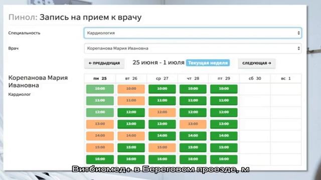
Task: Book the 10:00 slot on Wednesday 27
Action: 162,89
